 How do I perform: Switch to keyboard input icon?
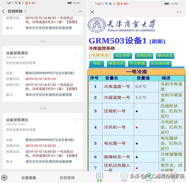(4, 178)
